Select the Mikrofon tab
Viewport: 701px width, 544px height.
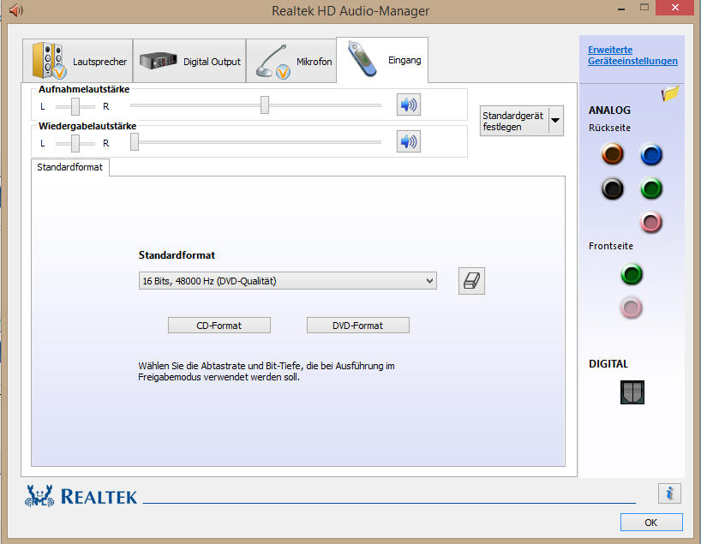pyautogui.click(x=291, y=61)
